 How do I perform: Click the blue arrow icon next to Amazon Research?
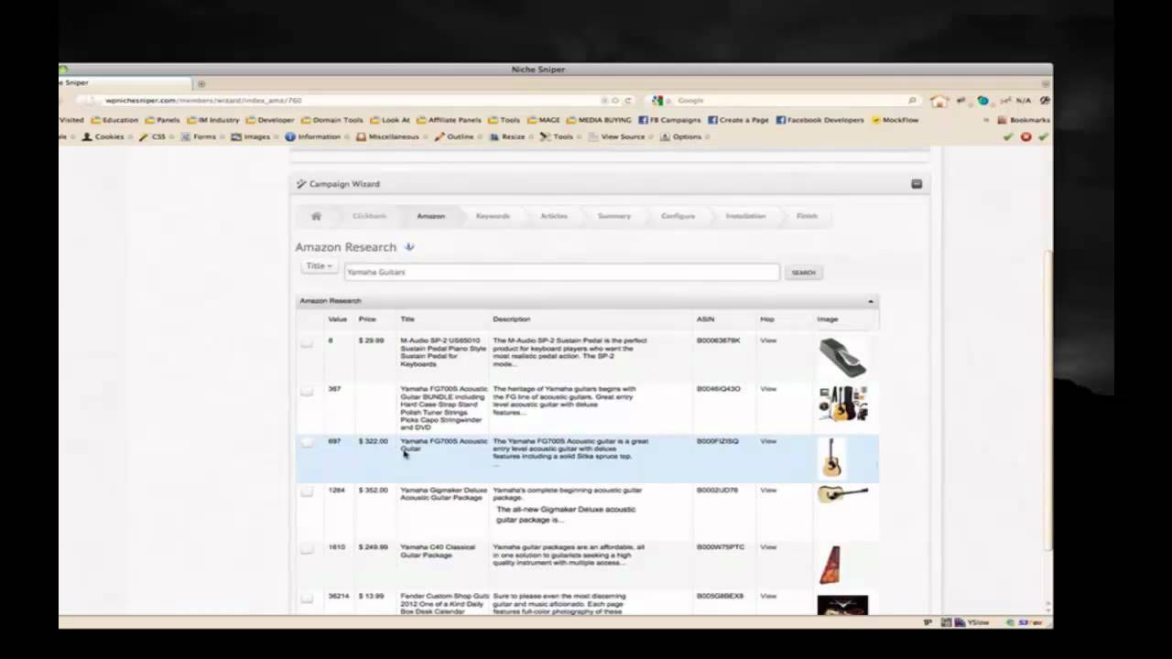pyautogui.click(x=409, y=247)
